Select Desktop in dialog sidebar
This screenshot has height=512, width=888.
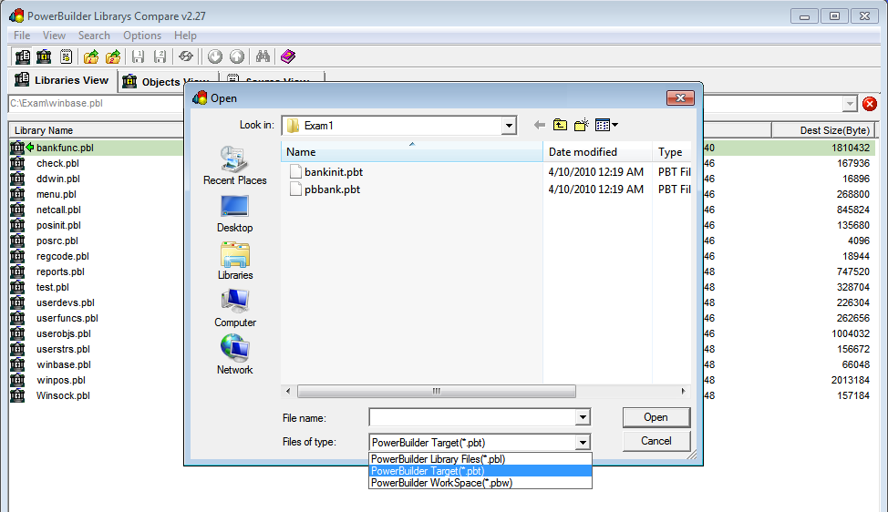point(234,214)
